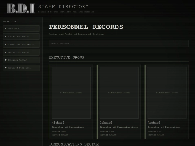195x146 pixels.
Task: Expand the Evaluation Sector section
Action: (x=21, y=52)
